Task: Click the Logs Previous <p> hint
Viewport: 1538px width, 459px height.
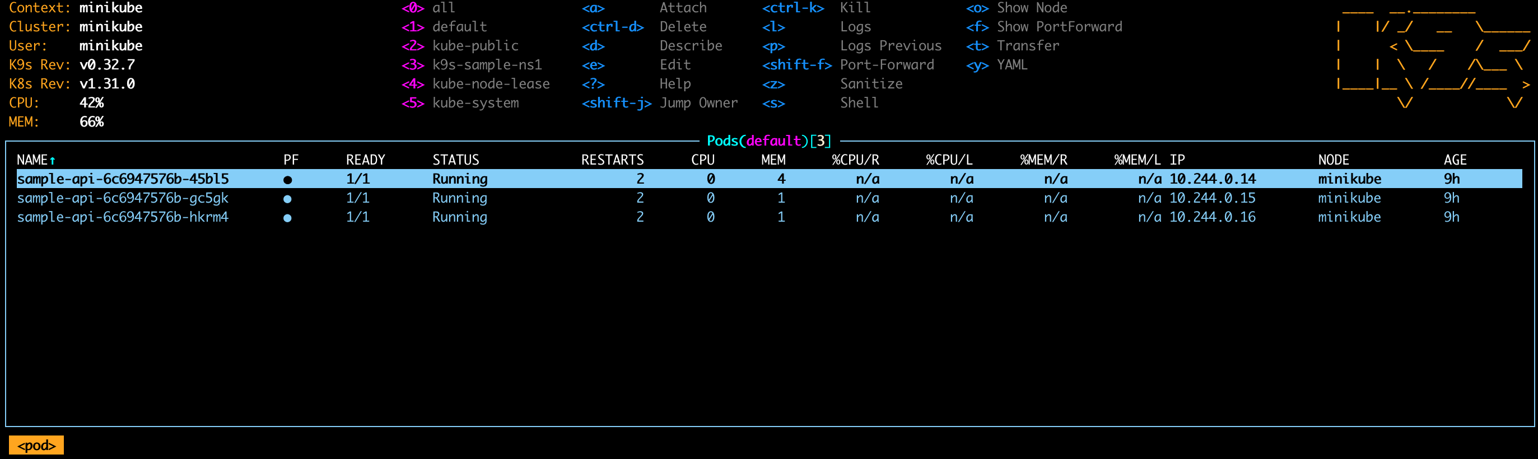Action: tap(851, 46)
